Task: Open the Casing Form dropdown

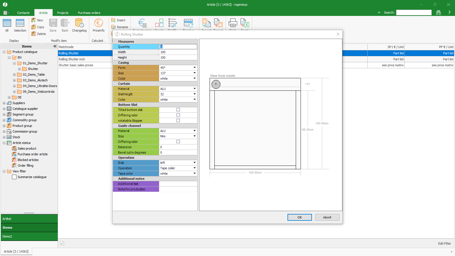Action: pyautogui.click(x=195, y=68)
